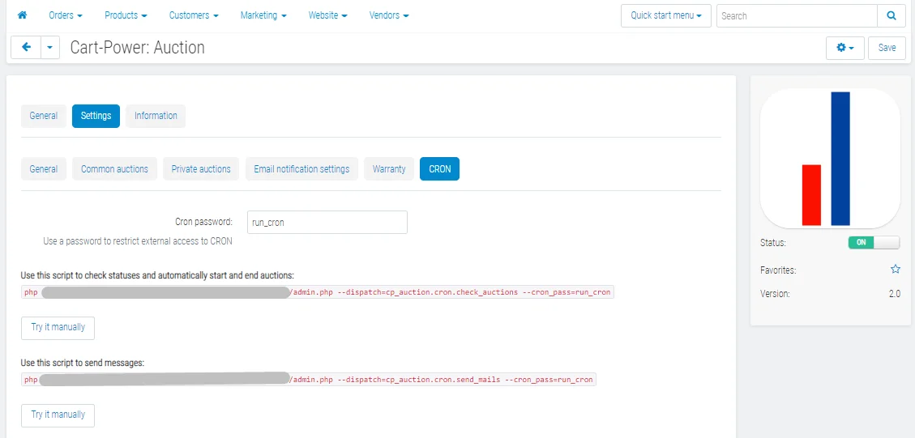Image resolution: width=915 pixels, height=438 pixels.
Task: Go to the home dashboard icon
Action: (22, 15)
